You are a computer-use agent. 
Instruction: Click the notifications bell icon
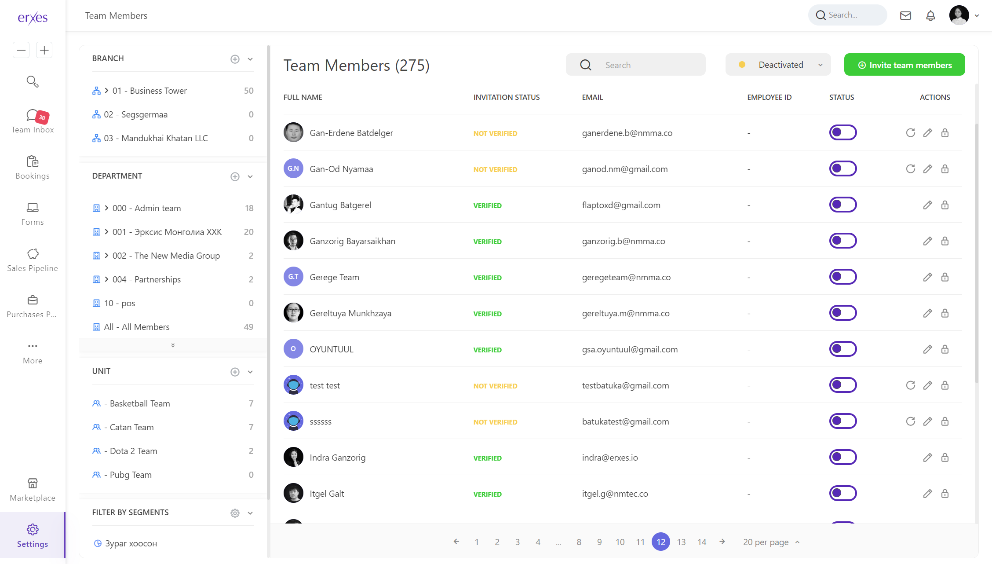click(x=930, y=16)
